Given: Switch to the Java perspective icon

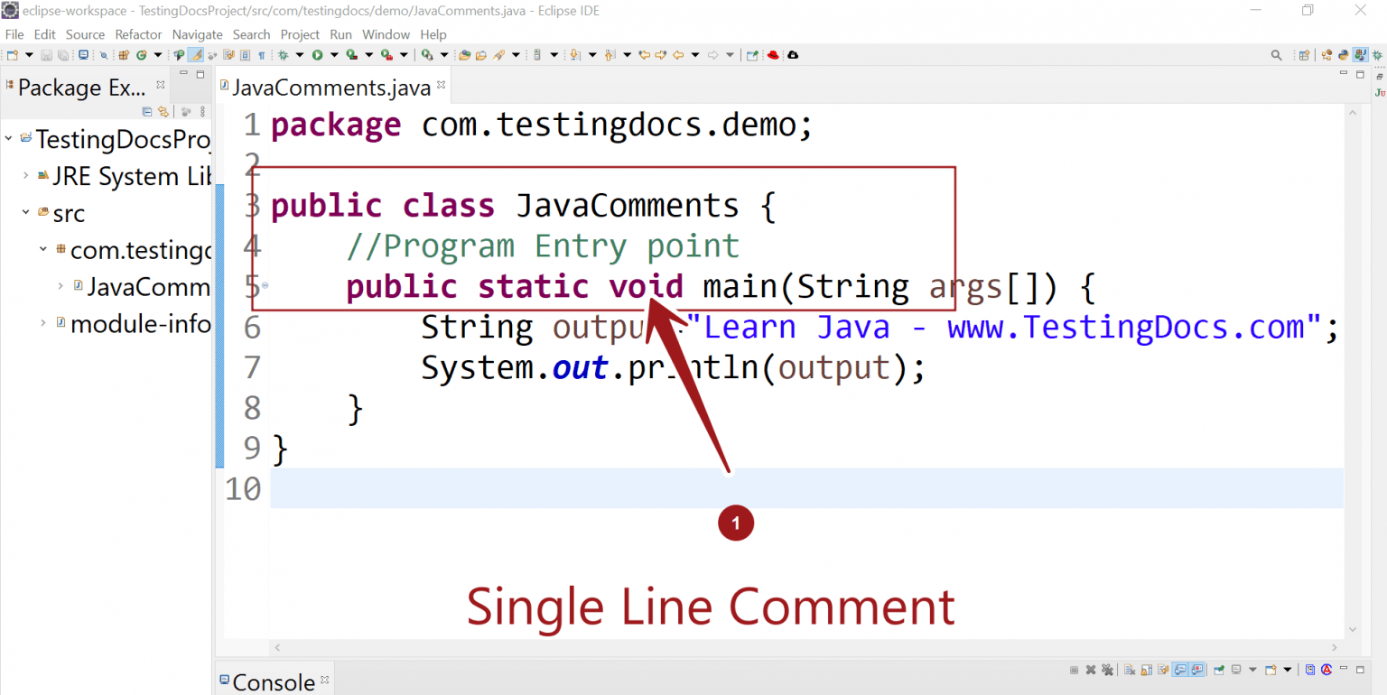Looking at the screenshot, I should tap(1360, 54).
